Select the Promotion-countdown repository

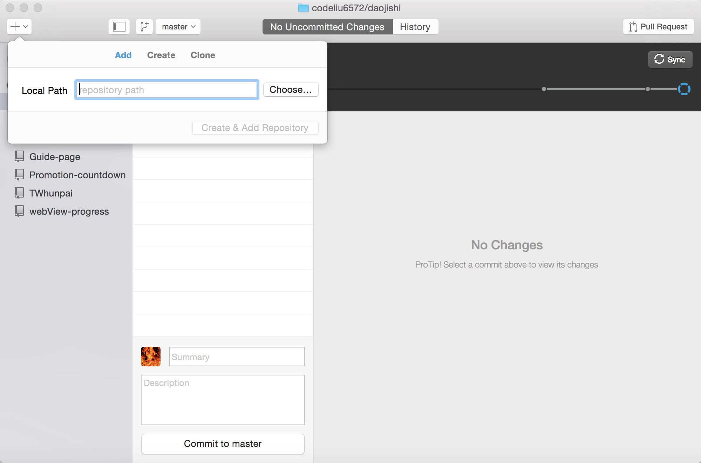[77, 174]
